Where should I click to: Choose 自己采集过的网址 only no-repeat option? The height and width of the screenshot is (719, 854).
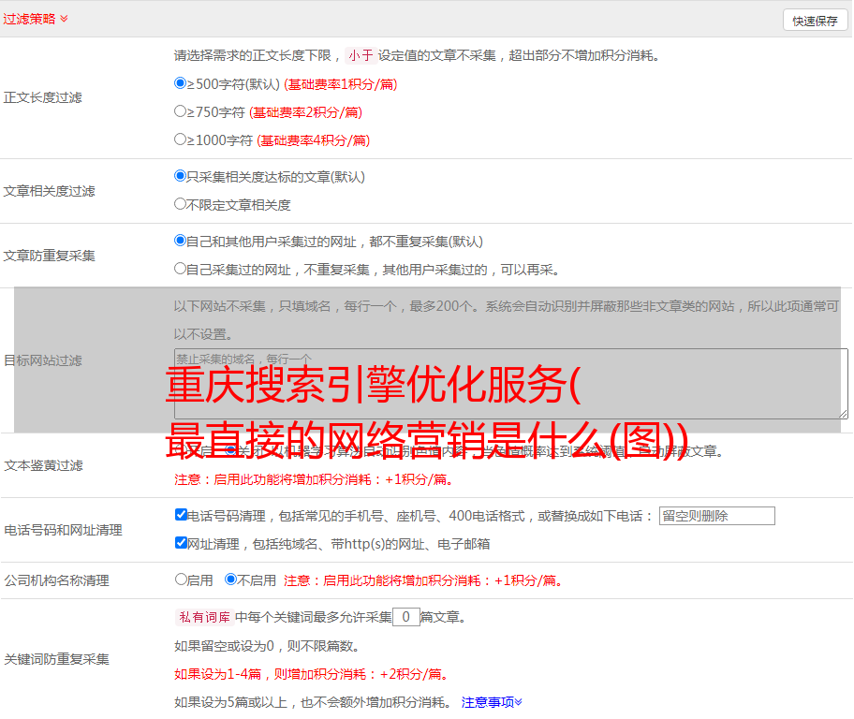coord(181,269)
